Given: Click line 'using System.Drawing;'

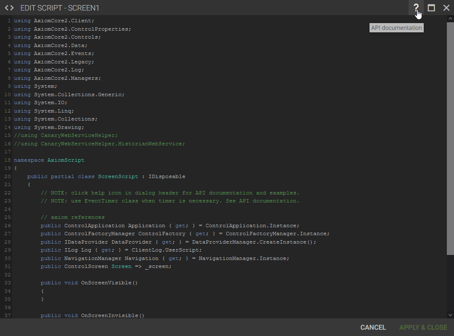Looking at the screenshot, I should pyautogui.click(x=49, y=127).
